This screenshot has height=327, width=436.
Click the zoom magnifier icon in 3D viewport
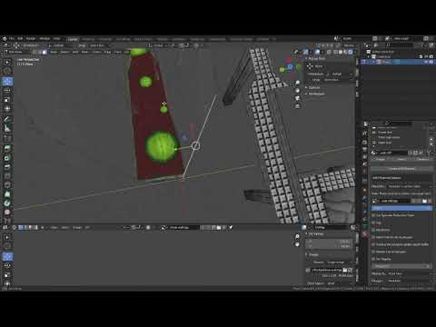click(x=298, y=83)
